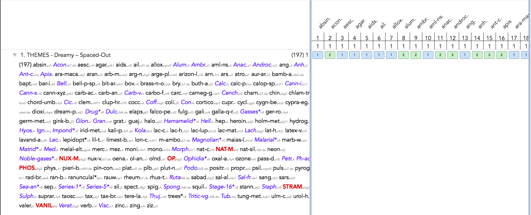
Task: Click green grade cell in column 8
Action: [403, 55]
